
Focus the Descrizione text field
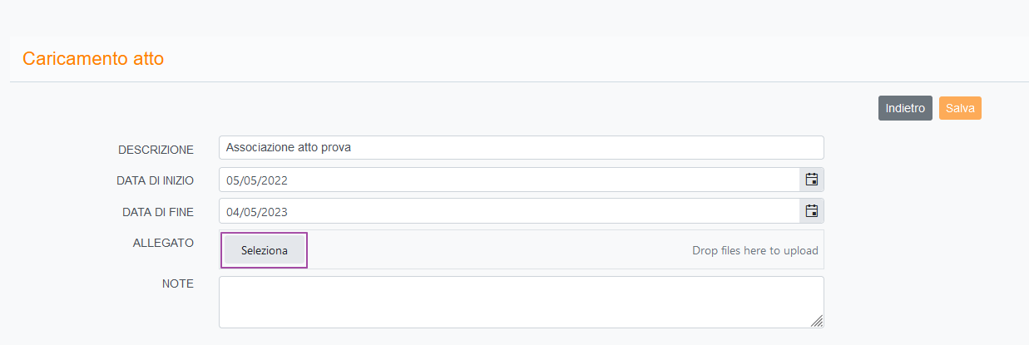click(521, 148)
